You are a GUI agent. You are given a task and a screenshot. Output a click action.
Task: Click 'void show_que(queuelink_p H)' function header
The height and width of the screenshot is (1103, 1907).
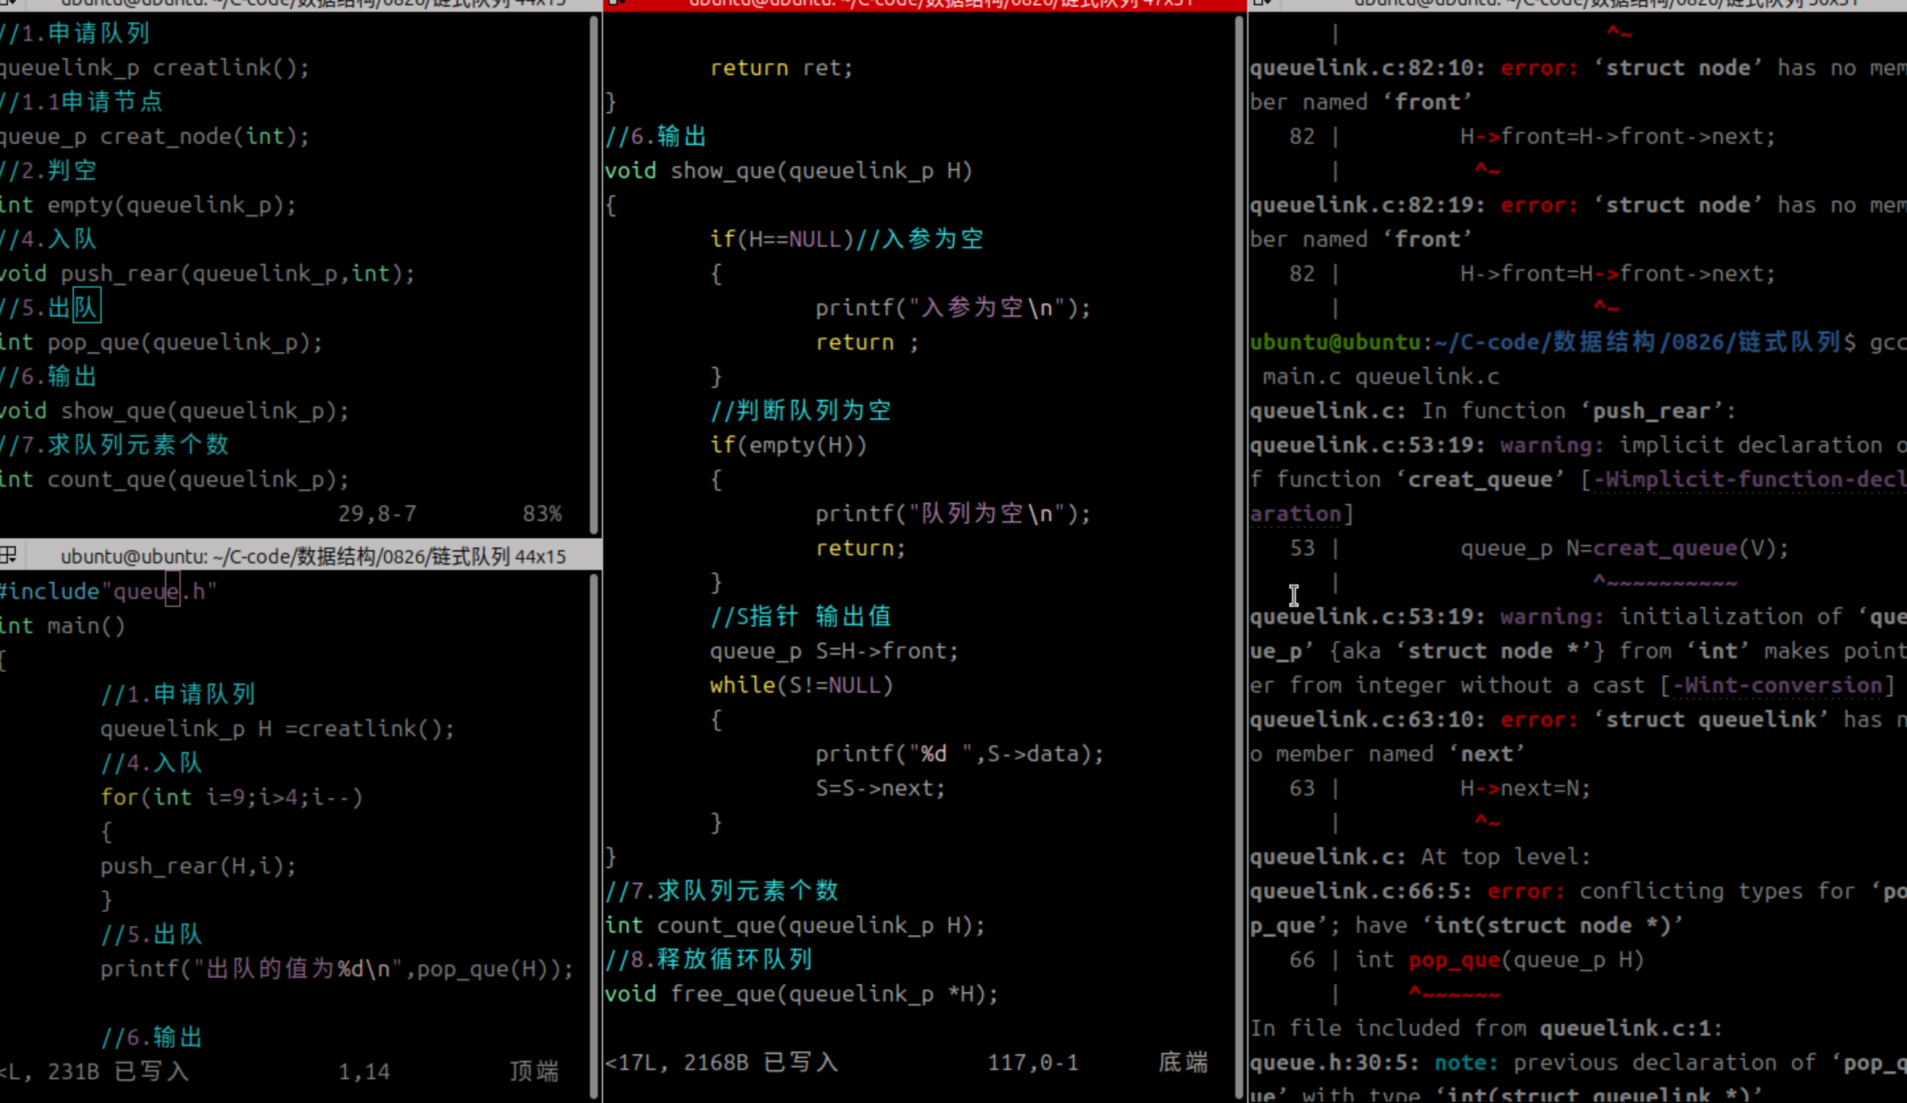tap(788, 171)
